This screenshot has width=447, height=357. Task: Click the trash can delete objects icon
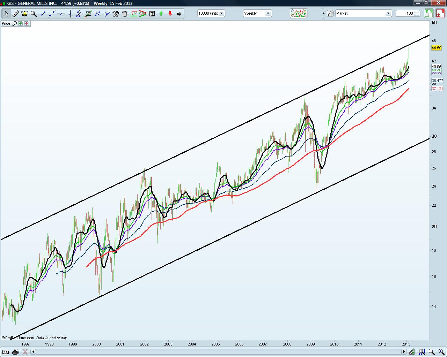coord(125,14)
